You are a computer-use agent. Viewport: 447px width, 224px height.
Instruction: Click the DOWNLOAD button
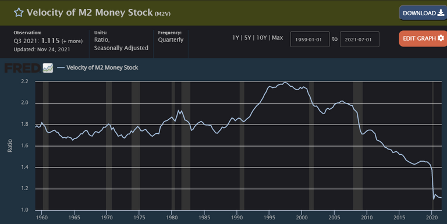point(423,13)
